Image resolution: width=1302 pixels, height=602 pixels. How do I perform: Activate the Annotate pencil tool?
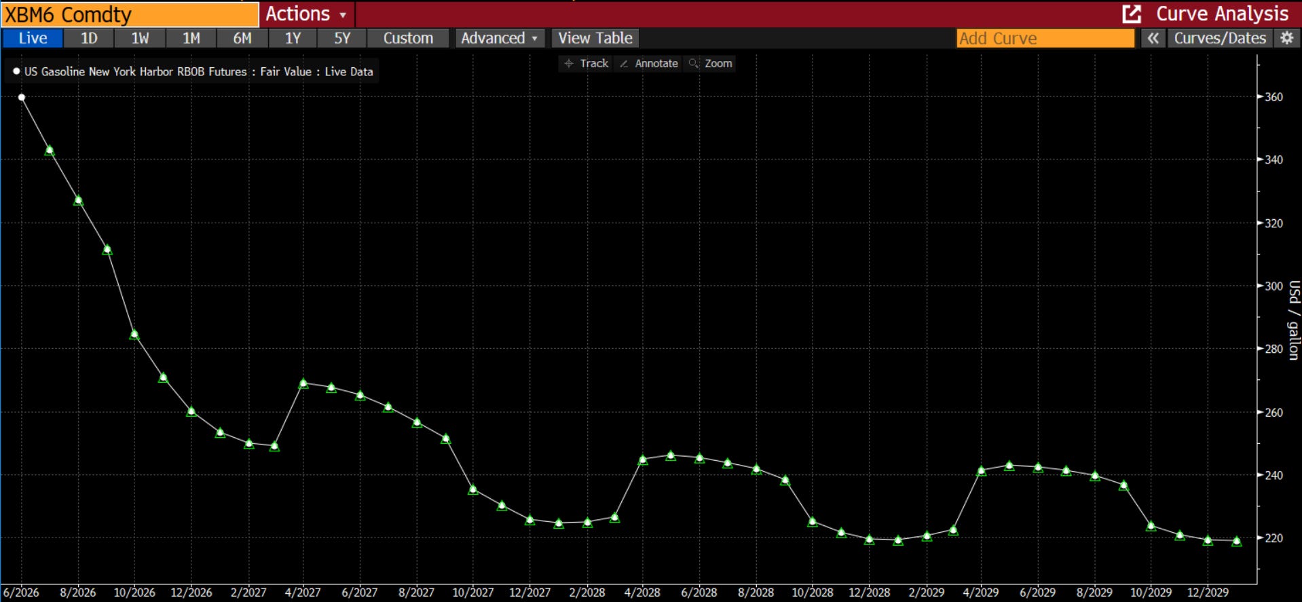click(x=649, y=63)
